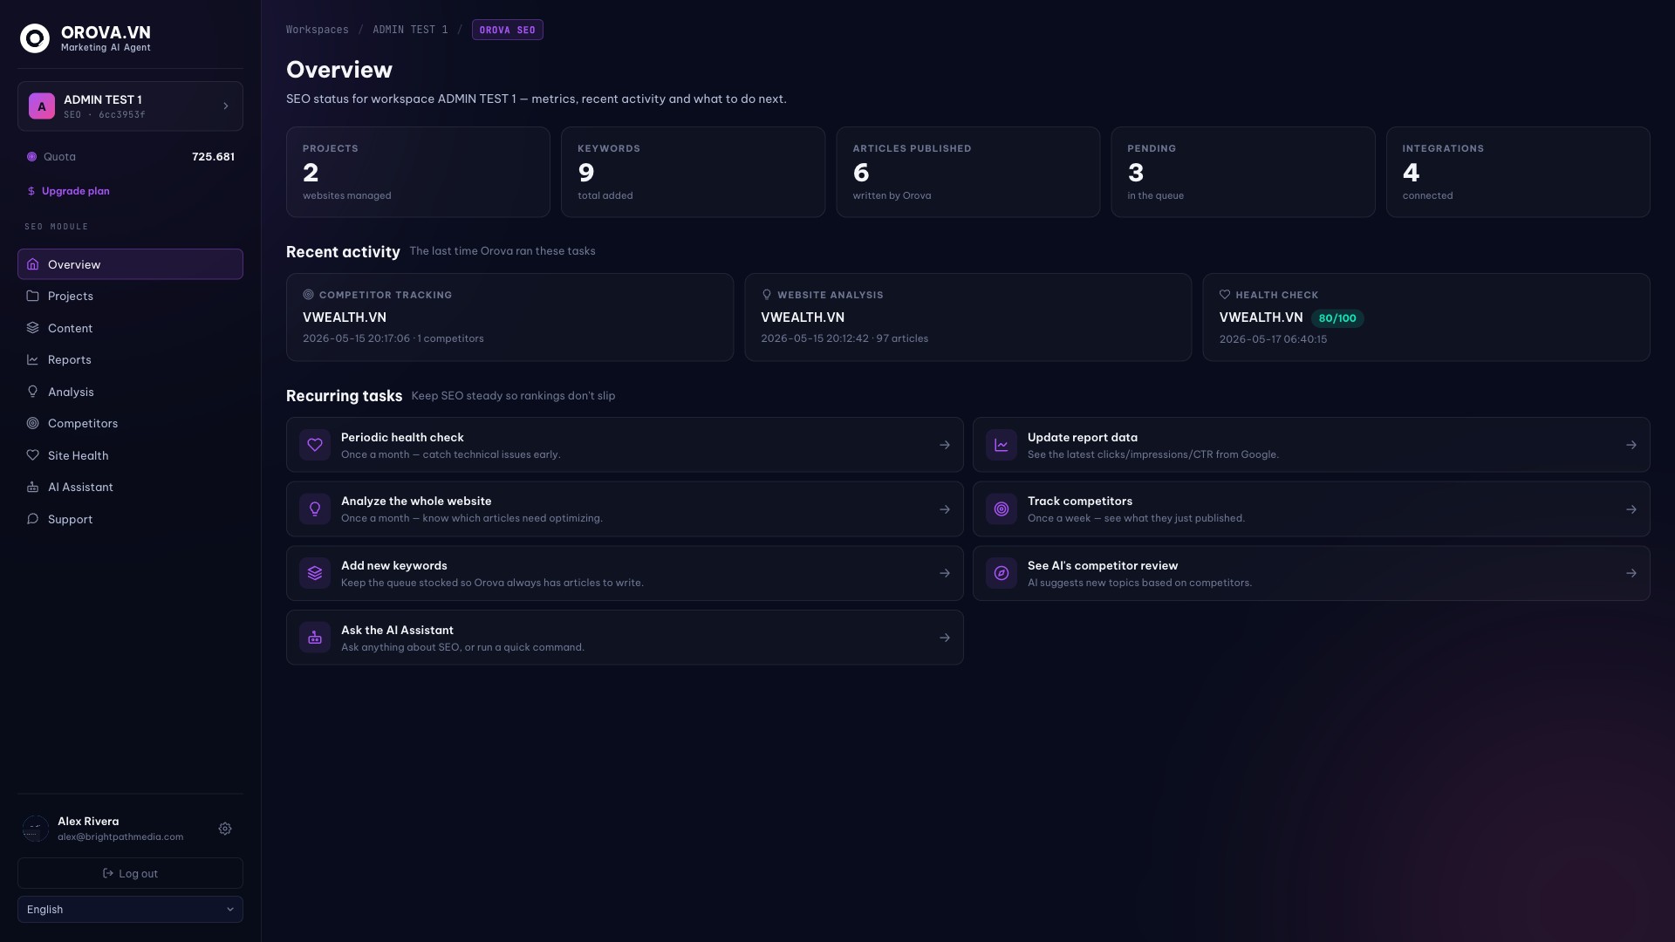Click arrow on See AI's competitor review row

pyautogui.click(x=1631, y=573)
